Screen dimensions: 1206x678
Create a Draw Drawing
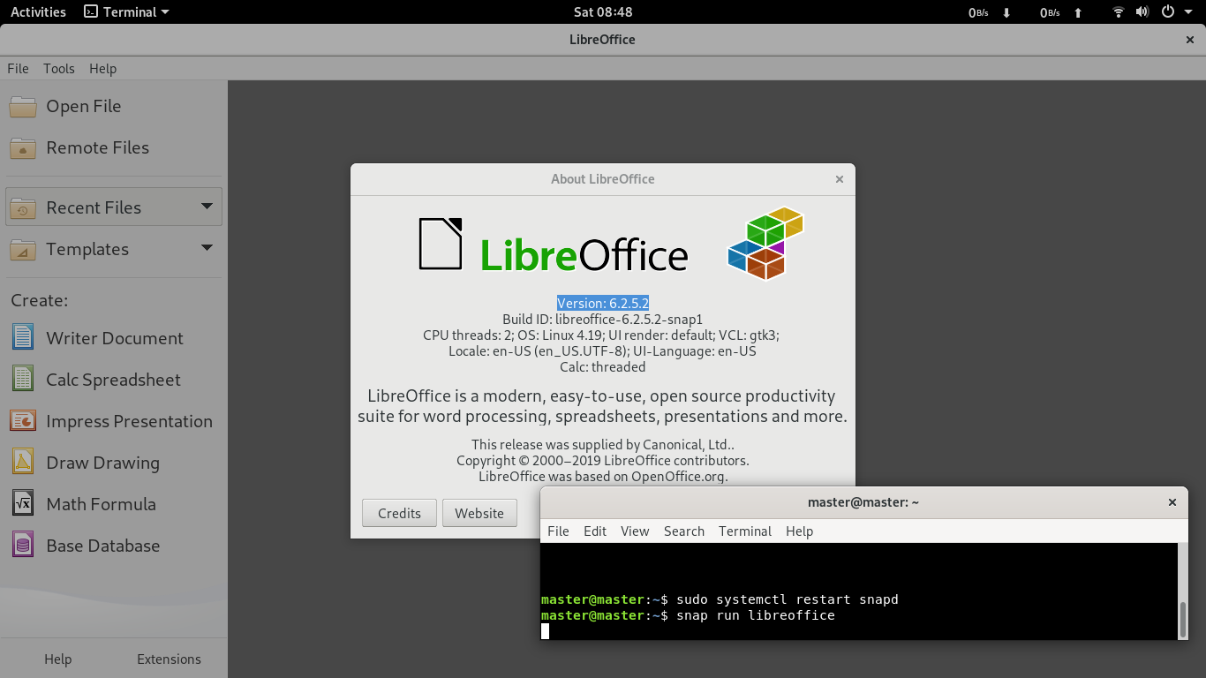pos(102,463)
